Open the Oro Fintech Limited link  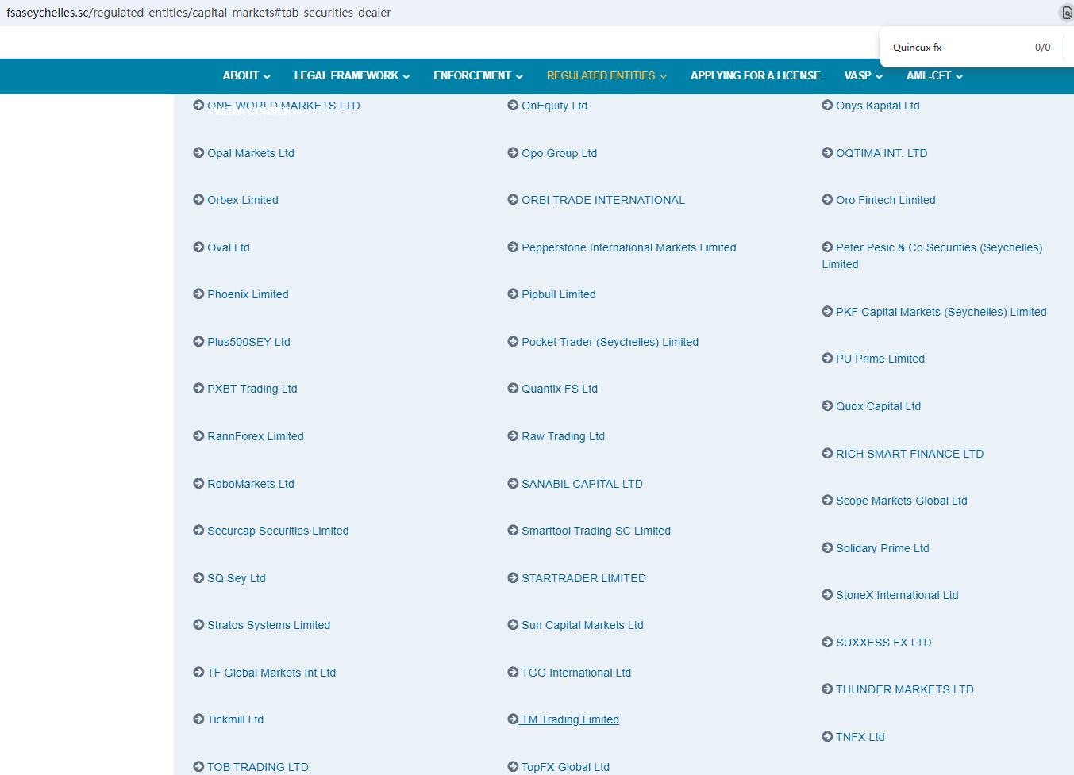(885, 200)
